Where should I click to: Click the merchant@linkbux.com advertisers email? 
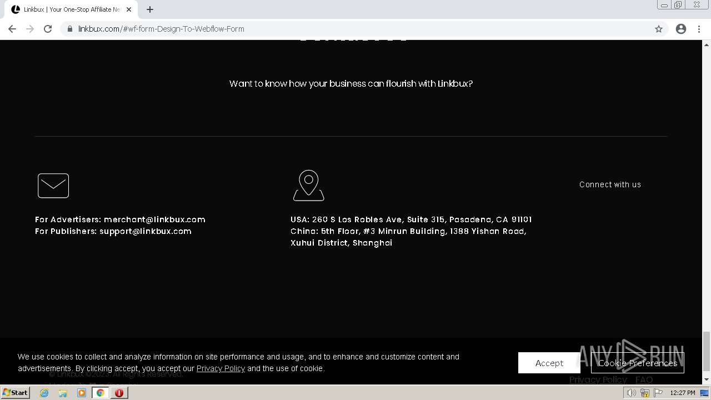(x=154, y=219)
